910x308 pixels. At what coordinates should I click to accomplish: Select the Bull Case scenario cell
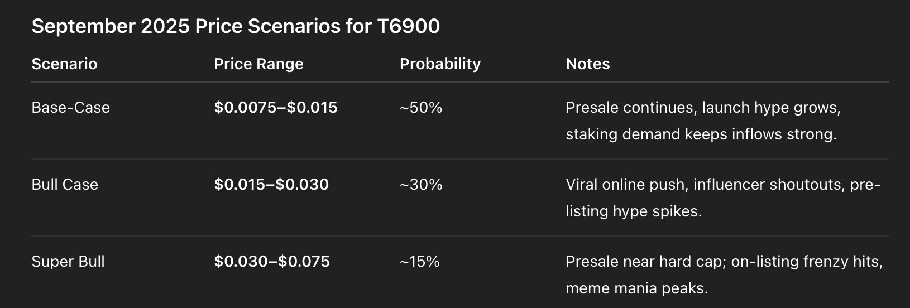coord(65,184)
